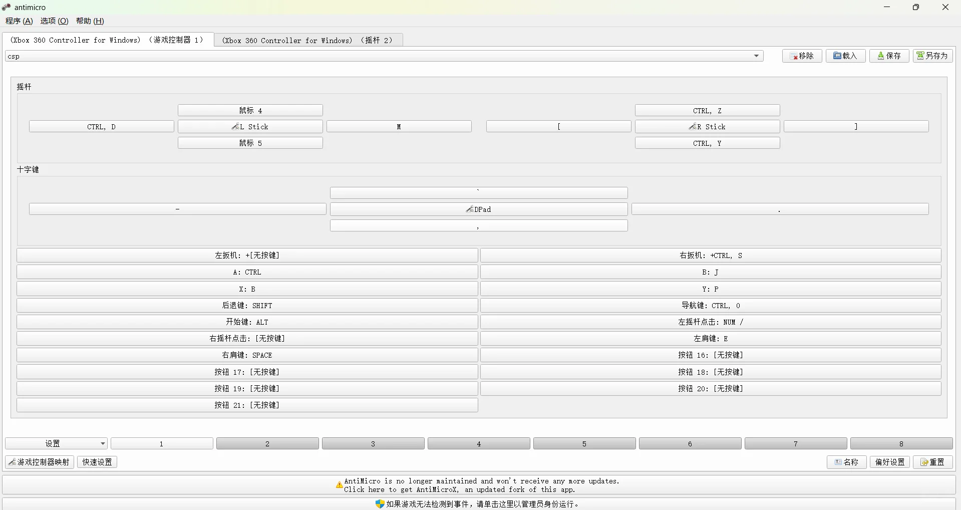Screen dimensions: 961x510
Task: Edit left stick right mapping M
Action: point(399,127)
